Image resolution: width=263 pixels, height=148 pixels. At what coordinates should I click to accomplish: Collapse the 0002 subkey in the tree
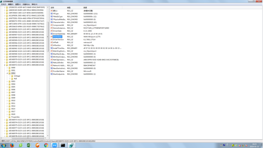tap(7, 73)
